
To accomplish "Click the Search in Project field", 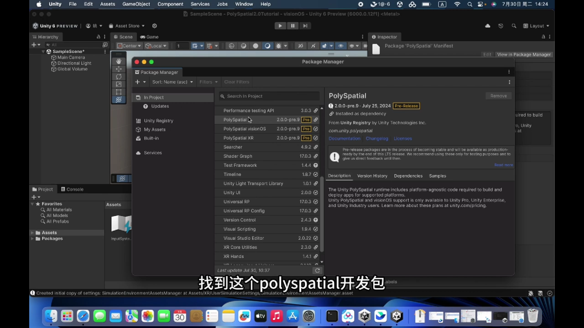I will [269, 96].
